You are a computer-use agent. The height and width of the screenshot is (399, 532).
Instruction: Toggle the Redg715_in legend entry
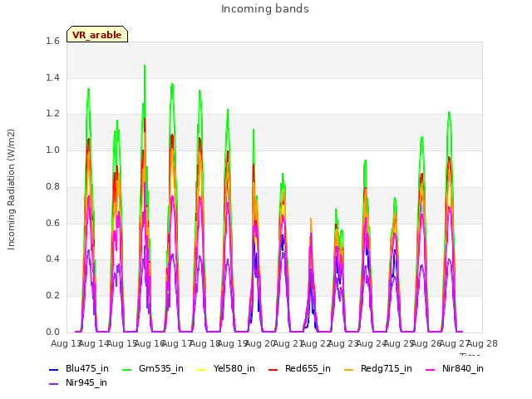(x=378, y=369)
